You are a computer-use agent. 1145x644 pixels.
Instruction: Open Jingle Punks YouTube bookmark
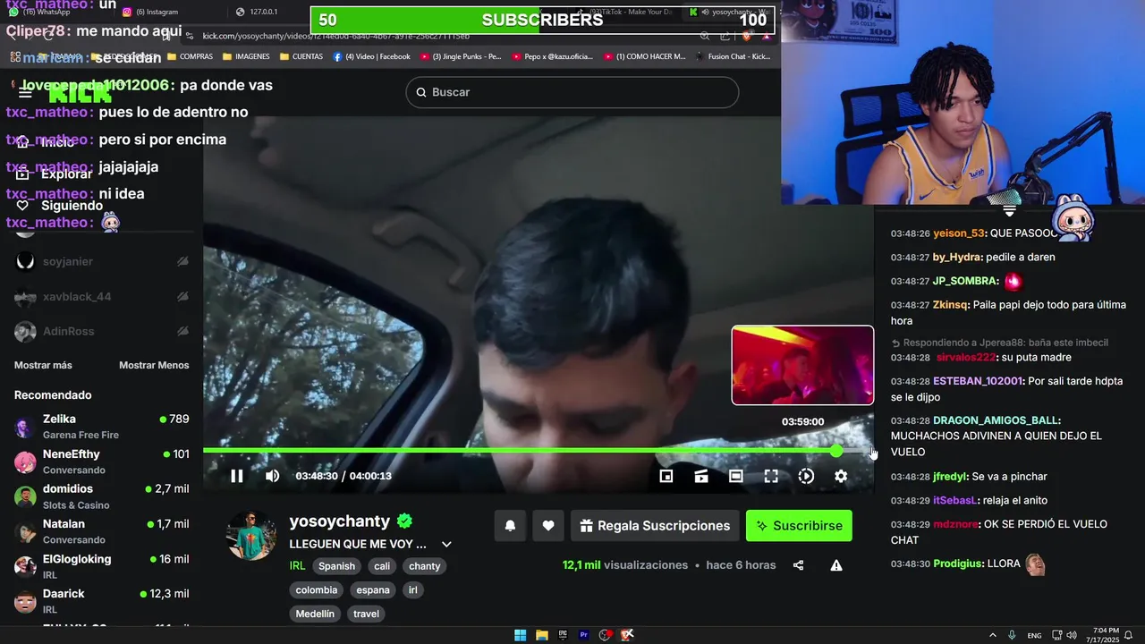461,56
